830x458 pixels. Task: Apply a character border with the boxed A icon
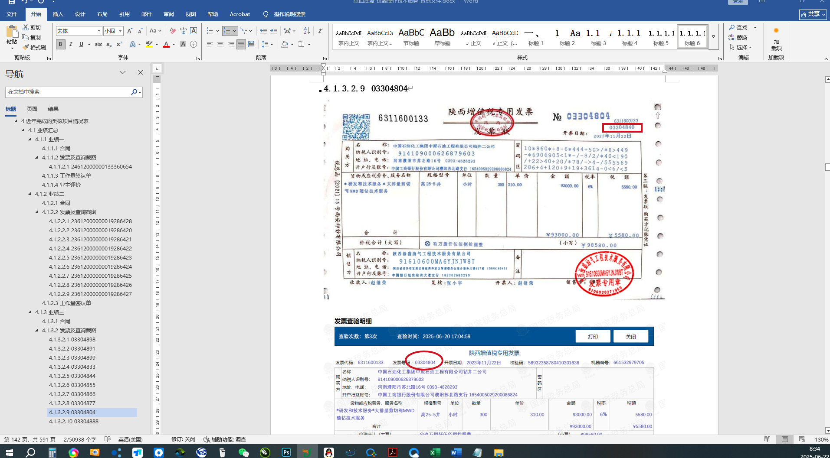[194, 31]
